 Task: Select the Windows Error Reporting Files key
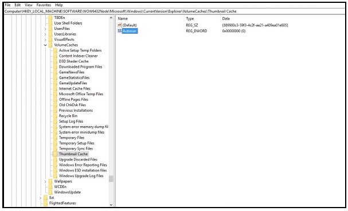pos(83,165)
